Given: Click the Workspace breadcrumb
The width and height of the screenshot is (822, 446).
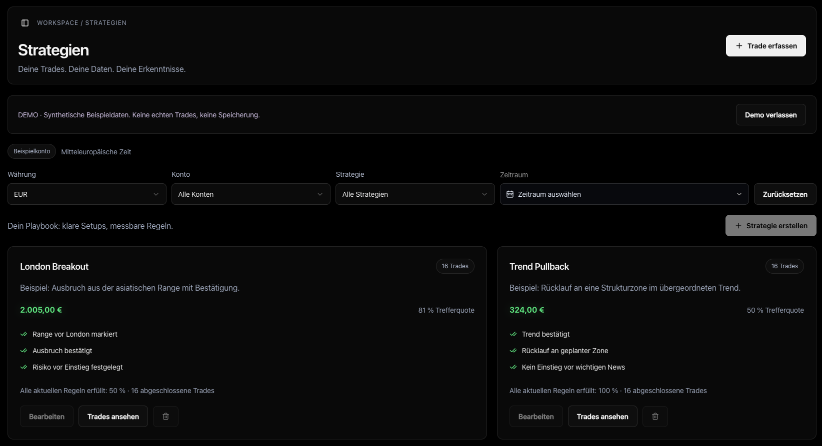Looking at the screenshot, I should tap(57, 23).
